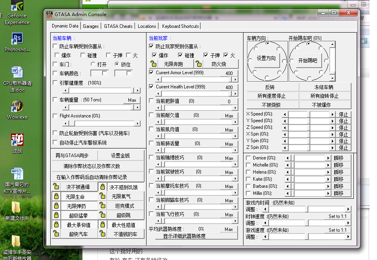This screenshot has height=260, width=377.
Task: Click Max button for 车辆重量
Action: point(132,100)
